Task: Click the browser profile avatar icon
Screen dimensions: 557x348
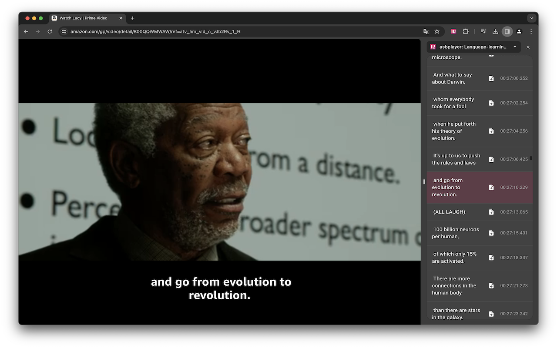Action: pyautogui.click(x=519, y=31)
